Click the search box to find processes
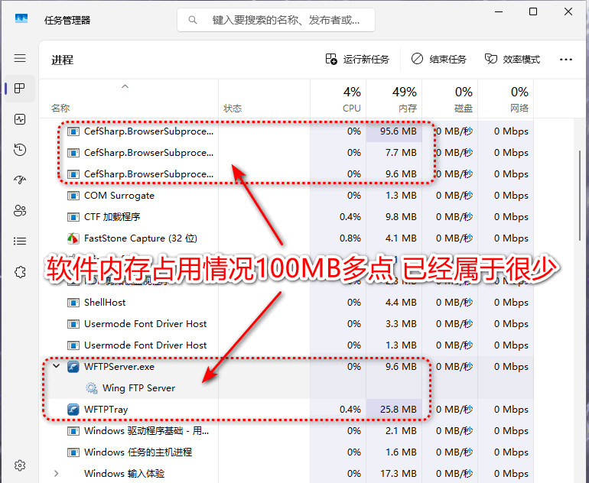589x483 pixels. click(x=276, y=20)
